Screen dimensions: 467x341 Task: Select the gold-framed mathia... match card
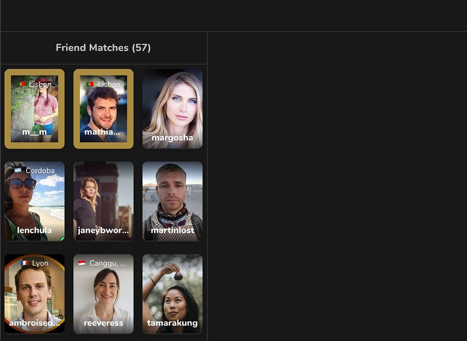(x=103, y=109)
